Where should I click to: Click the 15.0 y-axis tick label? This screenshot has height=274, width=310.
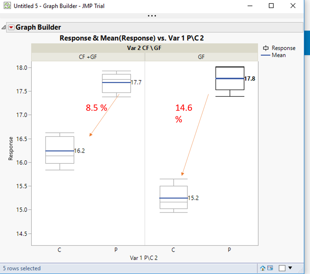pyautogui.click(x=21, y=210)
